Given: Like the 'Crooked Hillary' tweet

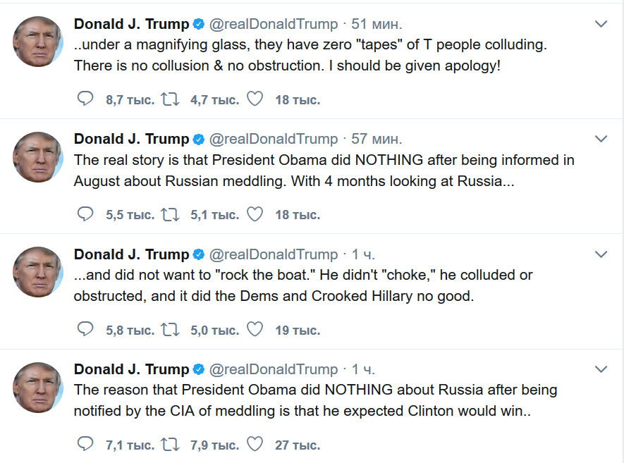Looking at the screenshot, I should pos(255,329).
